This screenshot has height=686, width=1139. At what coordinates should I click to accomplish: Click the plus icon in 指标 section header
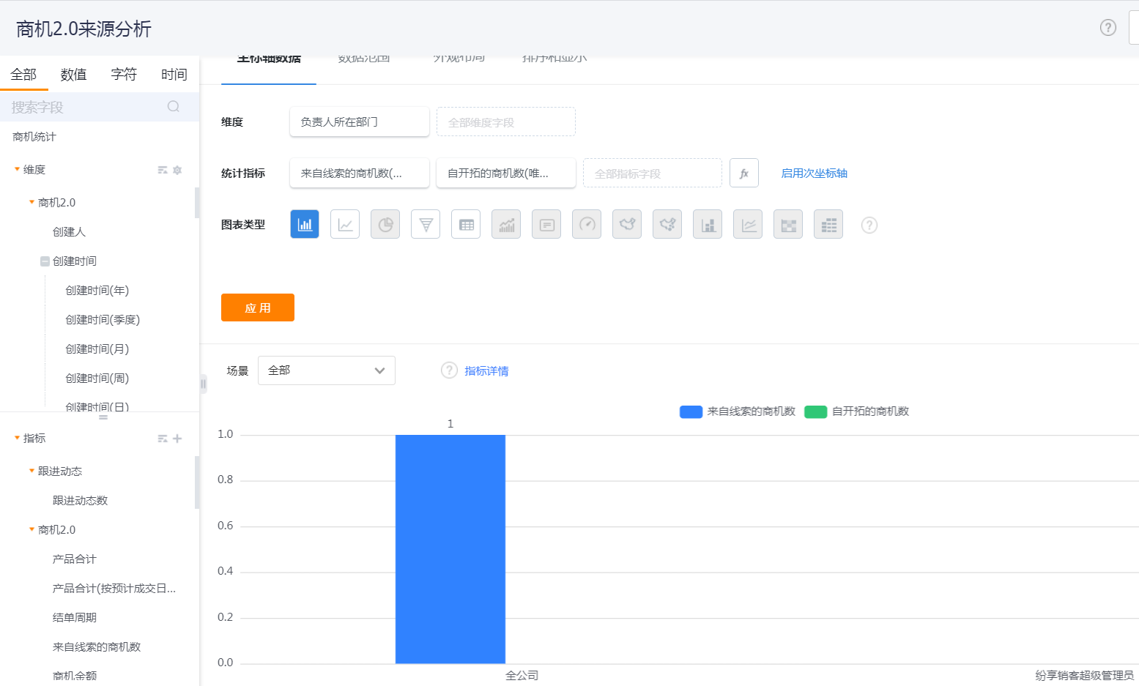pos(177,439)
